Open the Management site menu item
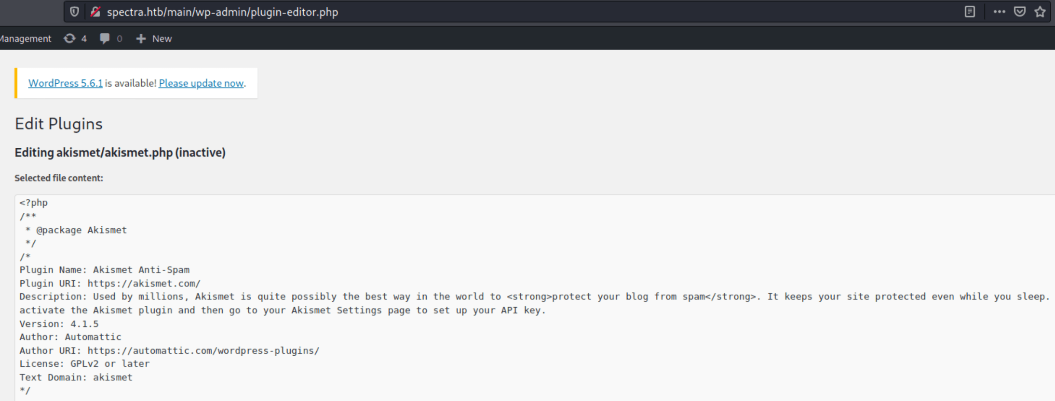 (26, 39)
